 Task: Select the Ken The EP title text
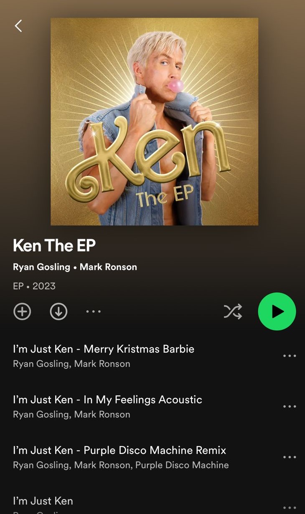click(54, 246)
